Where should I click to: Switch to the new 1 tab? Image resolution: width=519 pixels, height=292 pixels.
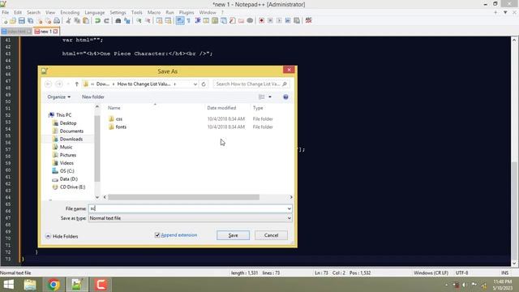tap(46, 32)
